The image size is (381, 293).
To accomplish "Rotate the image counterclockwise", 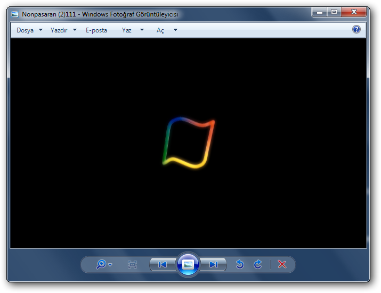I will tap(240, 264).
